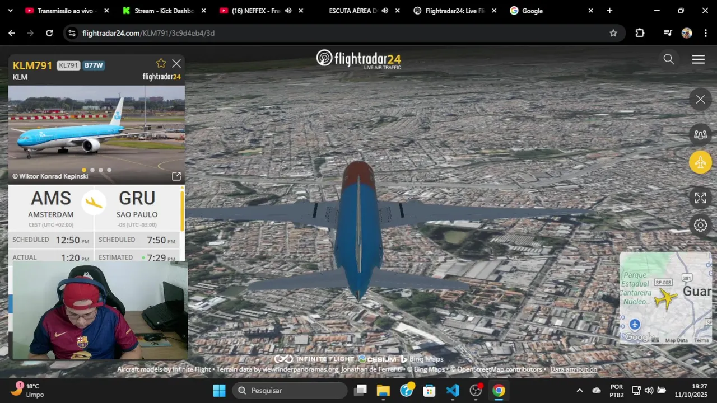
Task: Open Task View from taskbar
Action: click(x=360, y=390)
